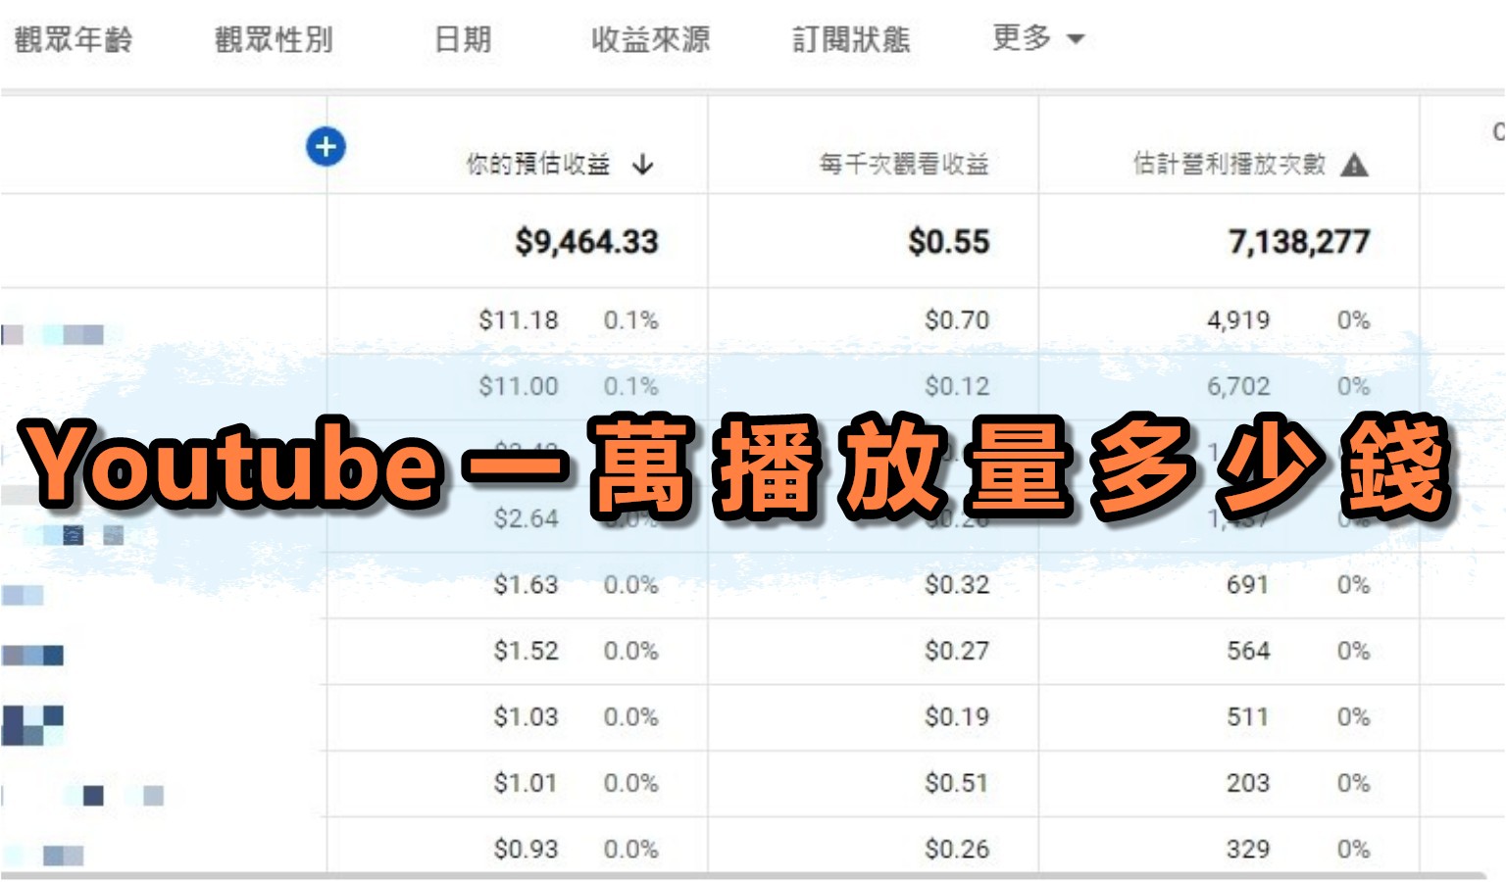Open the 更多 dropdown
Image resolution: width=1506 pixels, height=882 pixels.
(1038, 38)
